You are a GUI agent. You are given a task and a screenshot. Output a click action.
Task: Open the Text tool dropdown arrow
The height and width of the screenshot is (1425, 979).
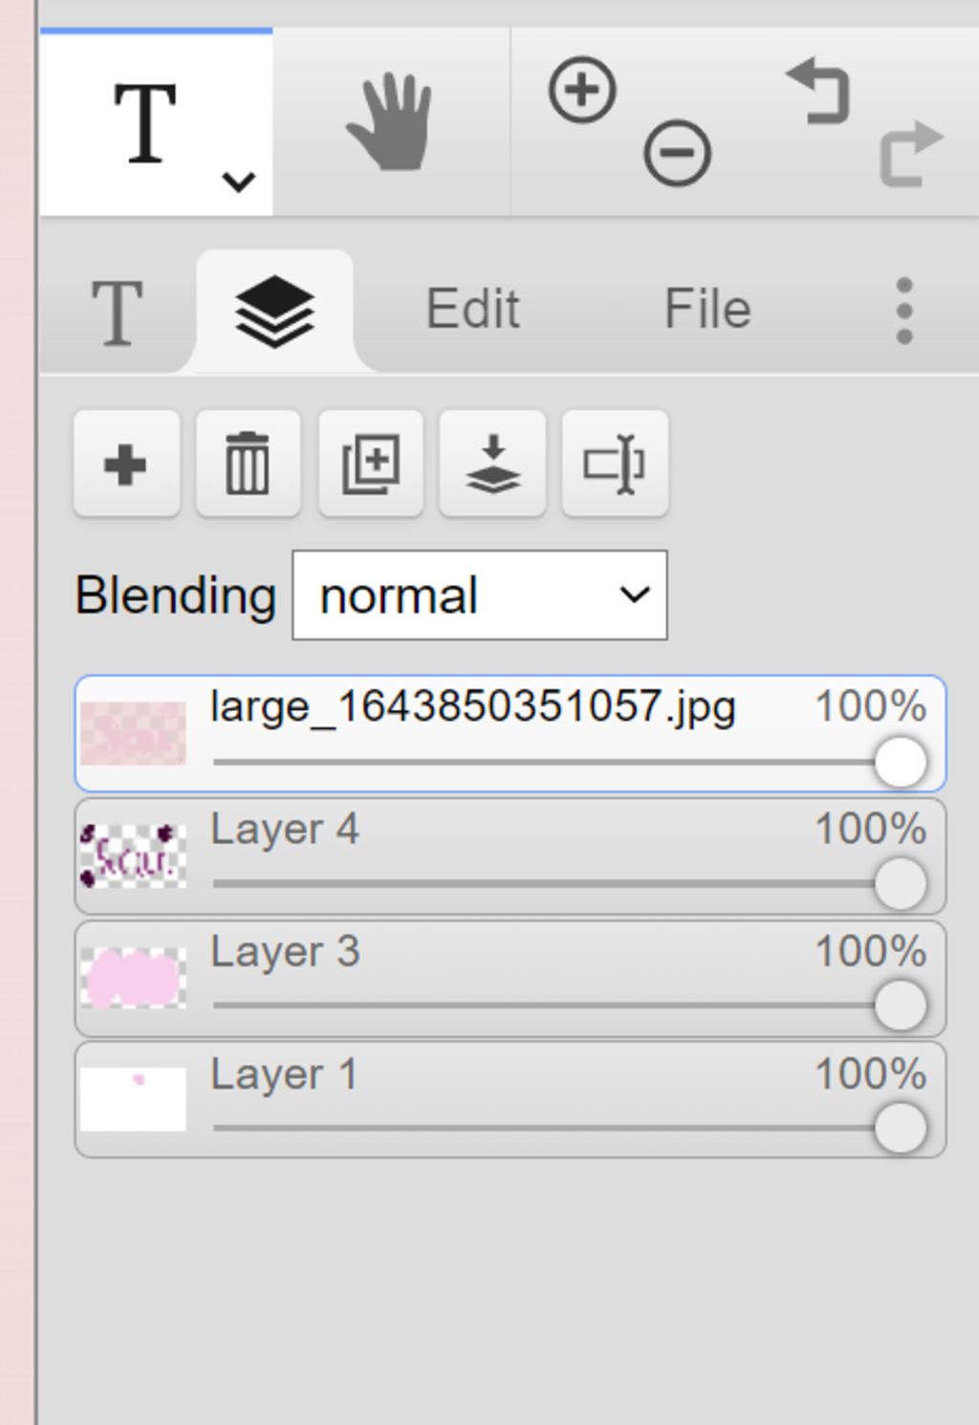click(238, 181)
